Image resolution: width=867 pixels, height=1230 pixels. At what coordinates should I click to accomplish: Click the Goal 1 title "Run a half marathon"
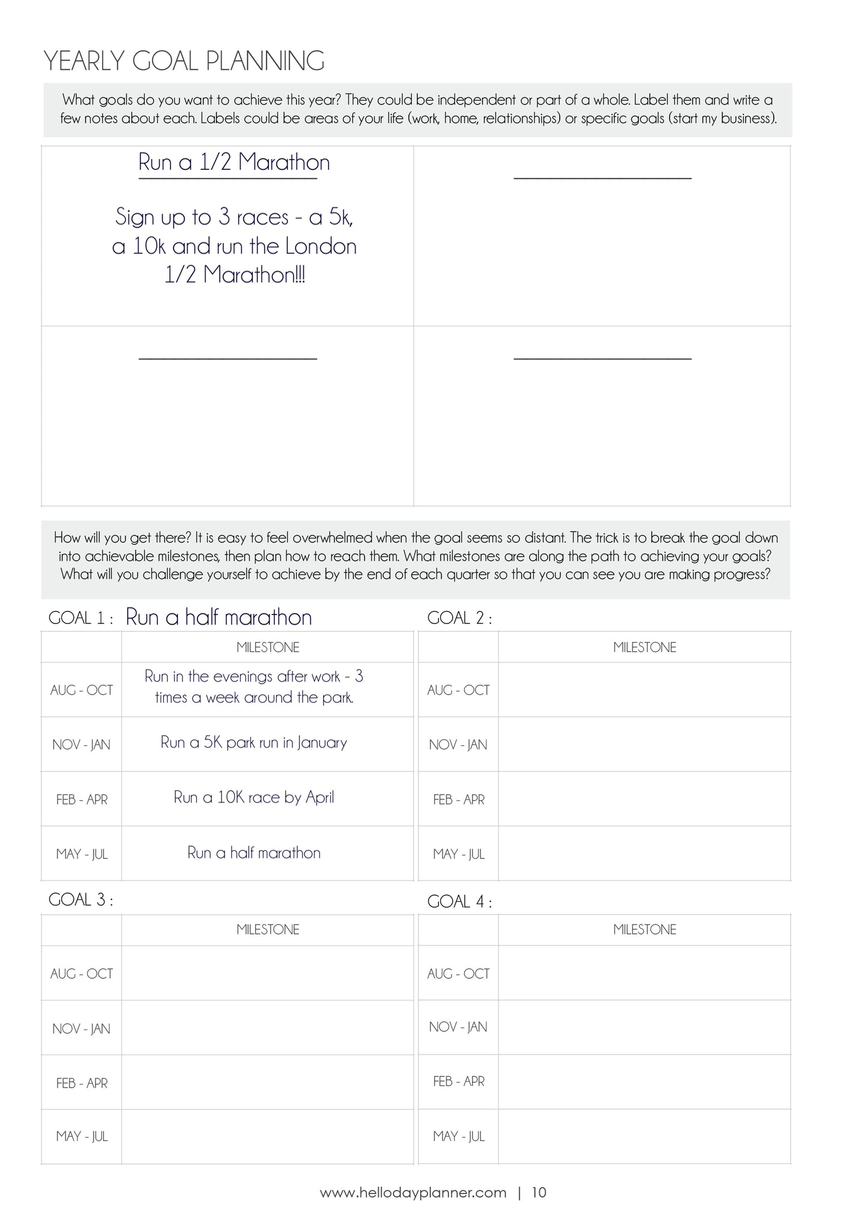pyautogui.click(x=219, y=617)
